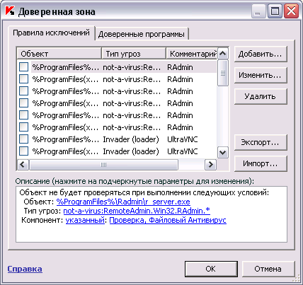Click the Отмена button
303x285 pixels.
(x=268, y=269)
